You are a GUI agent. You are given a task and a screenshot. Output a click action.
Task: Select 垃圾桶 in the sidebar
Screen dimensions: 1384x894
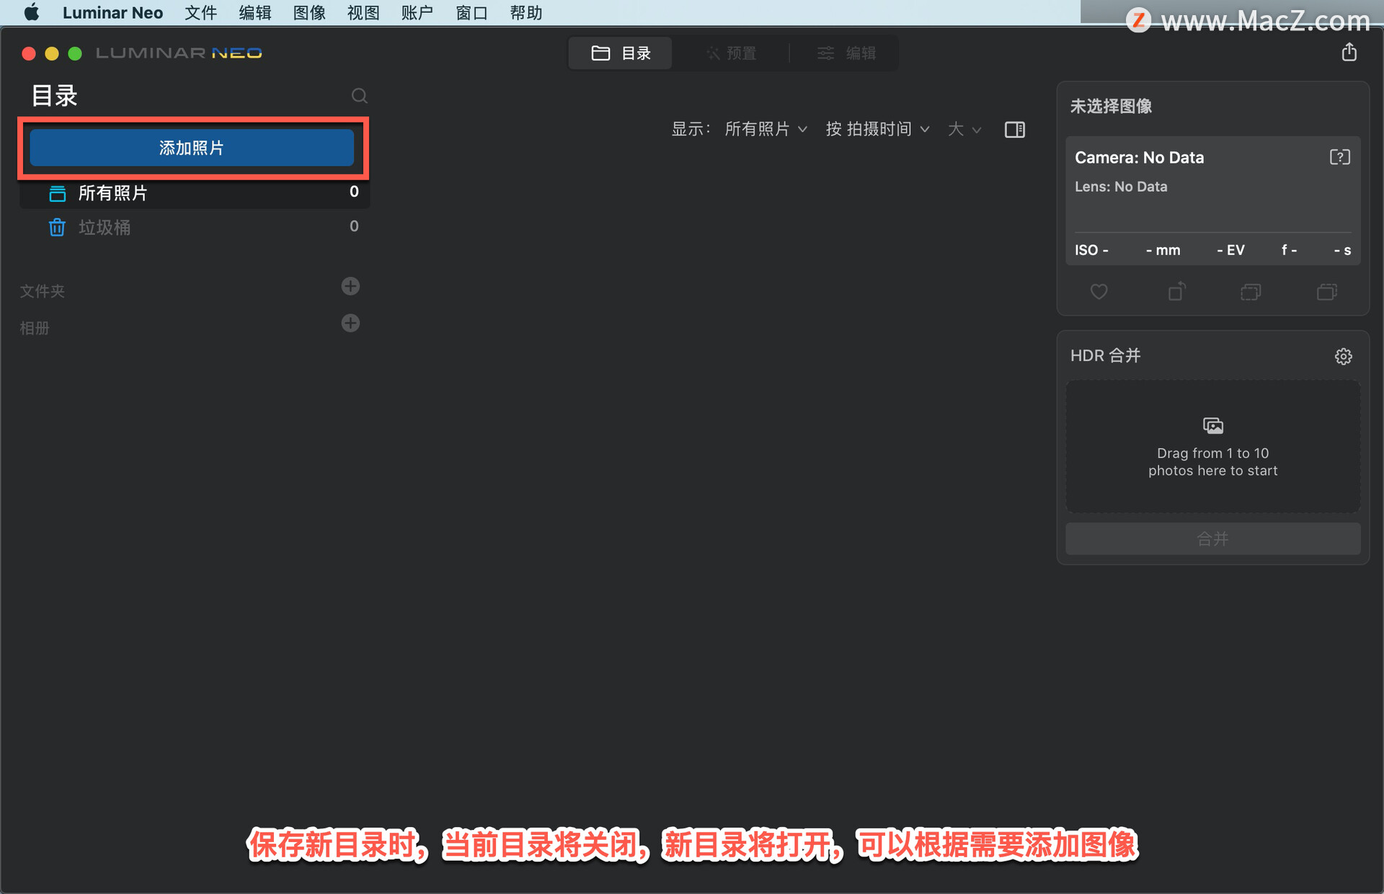pos(195,227)
